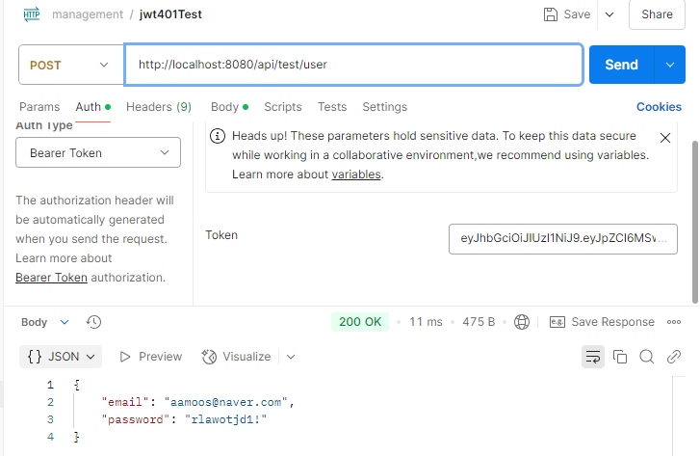Open response more options ellipsis
Image resolution: width=700 pixels, height=456 pixels.
674,322
